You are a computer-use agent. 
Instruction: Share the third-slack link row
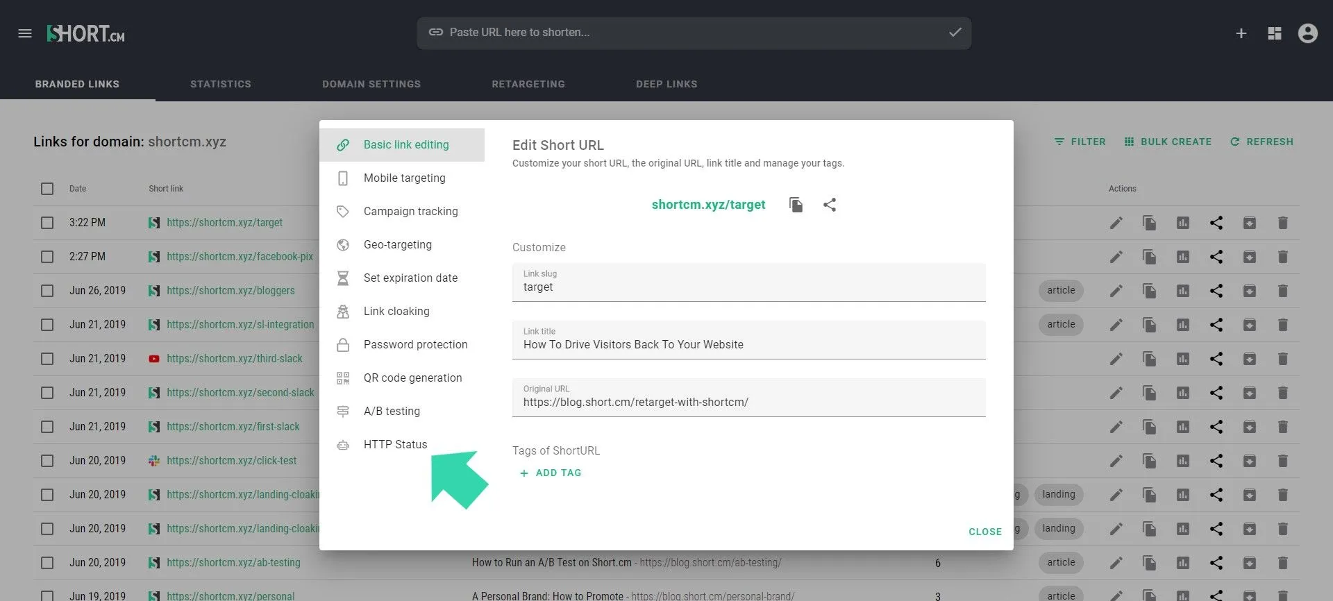[x=1216, y=359]
